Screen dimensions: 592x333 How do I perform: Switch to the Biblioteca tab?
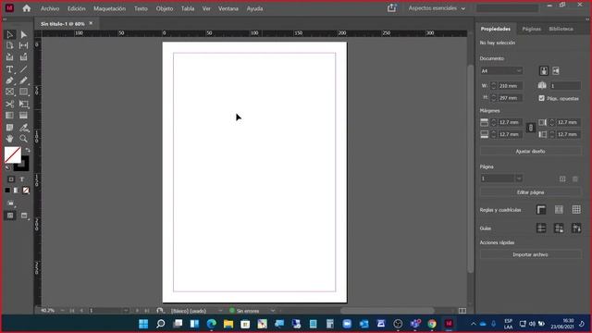[x=561, y=29]
